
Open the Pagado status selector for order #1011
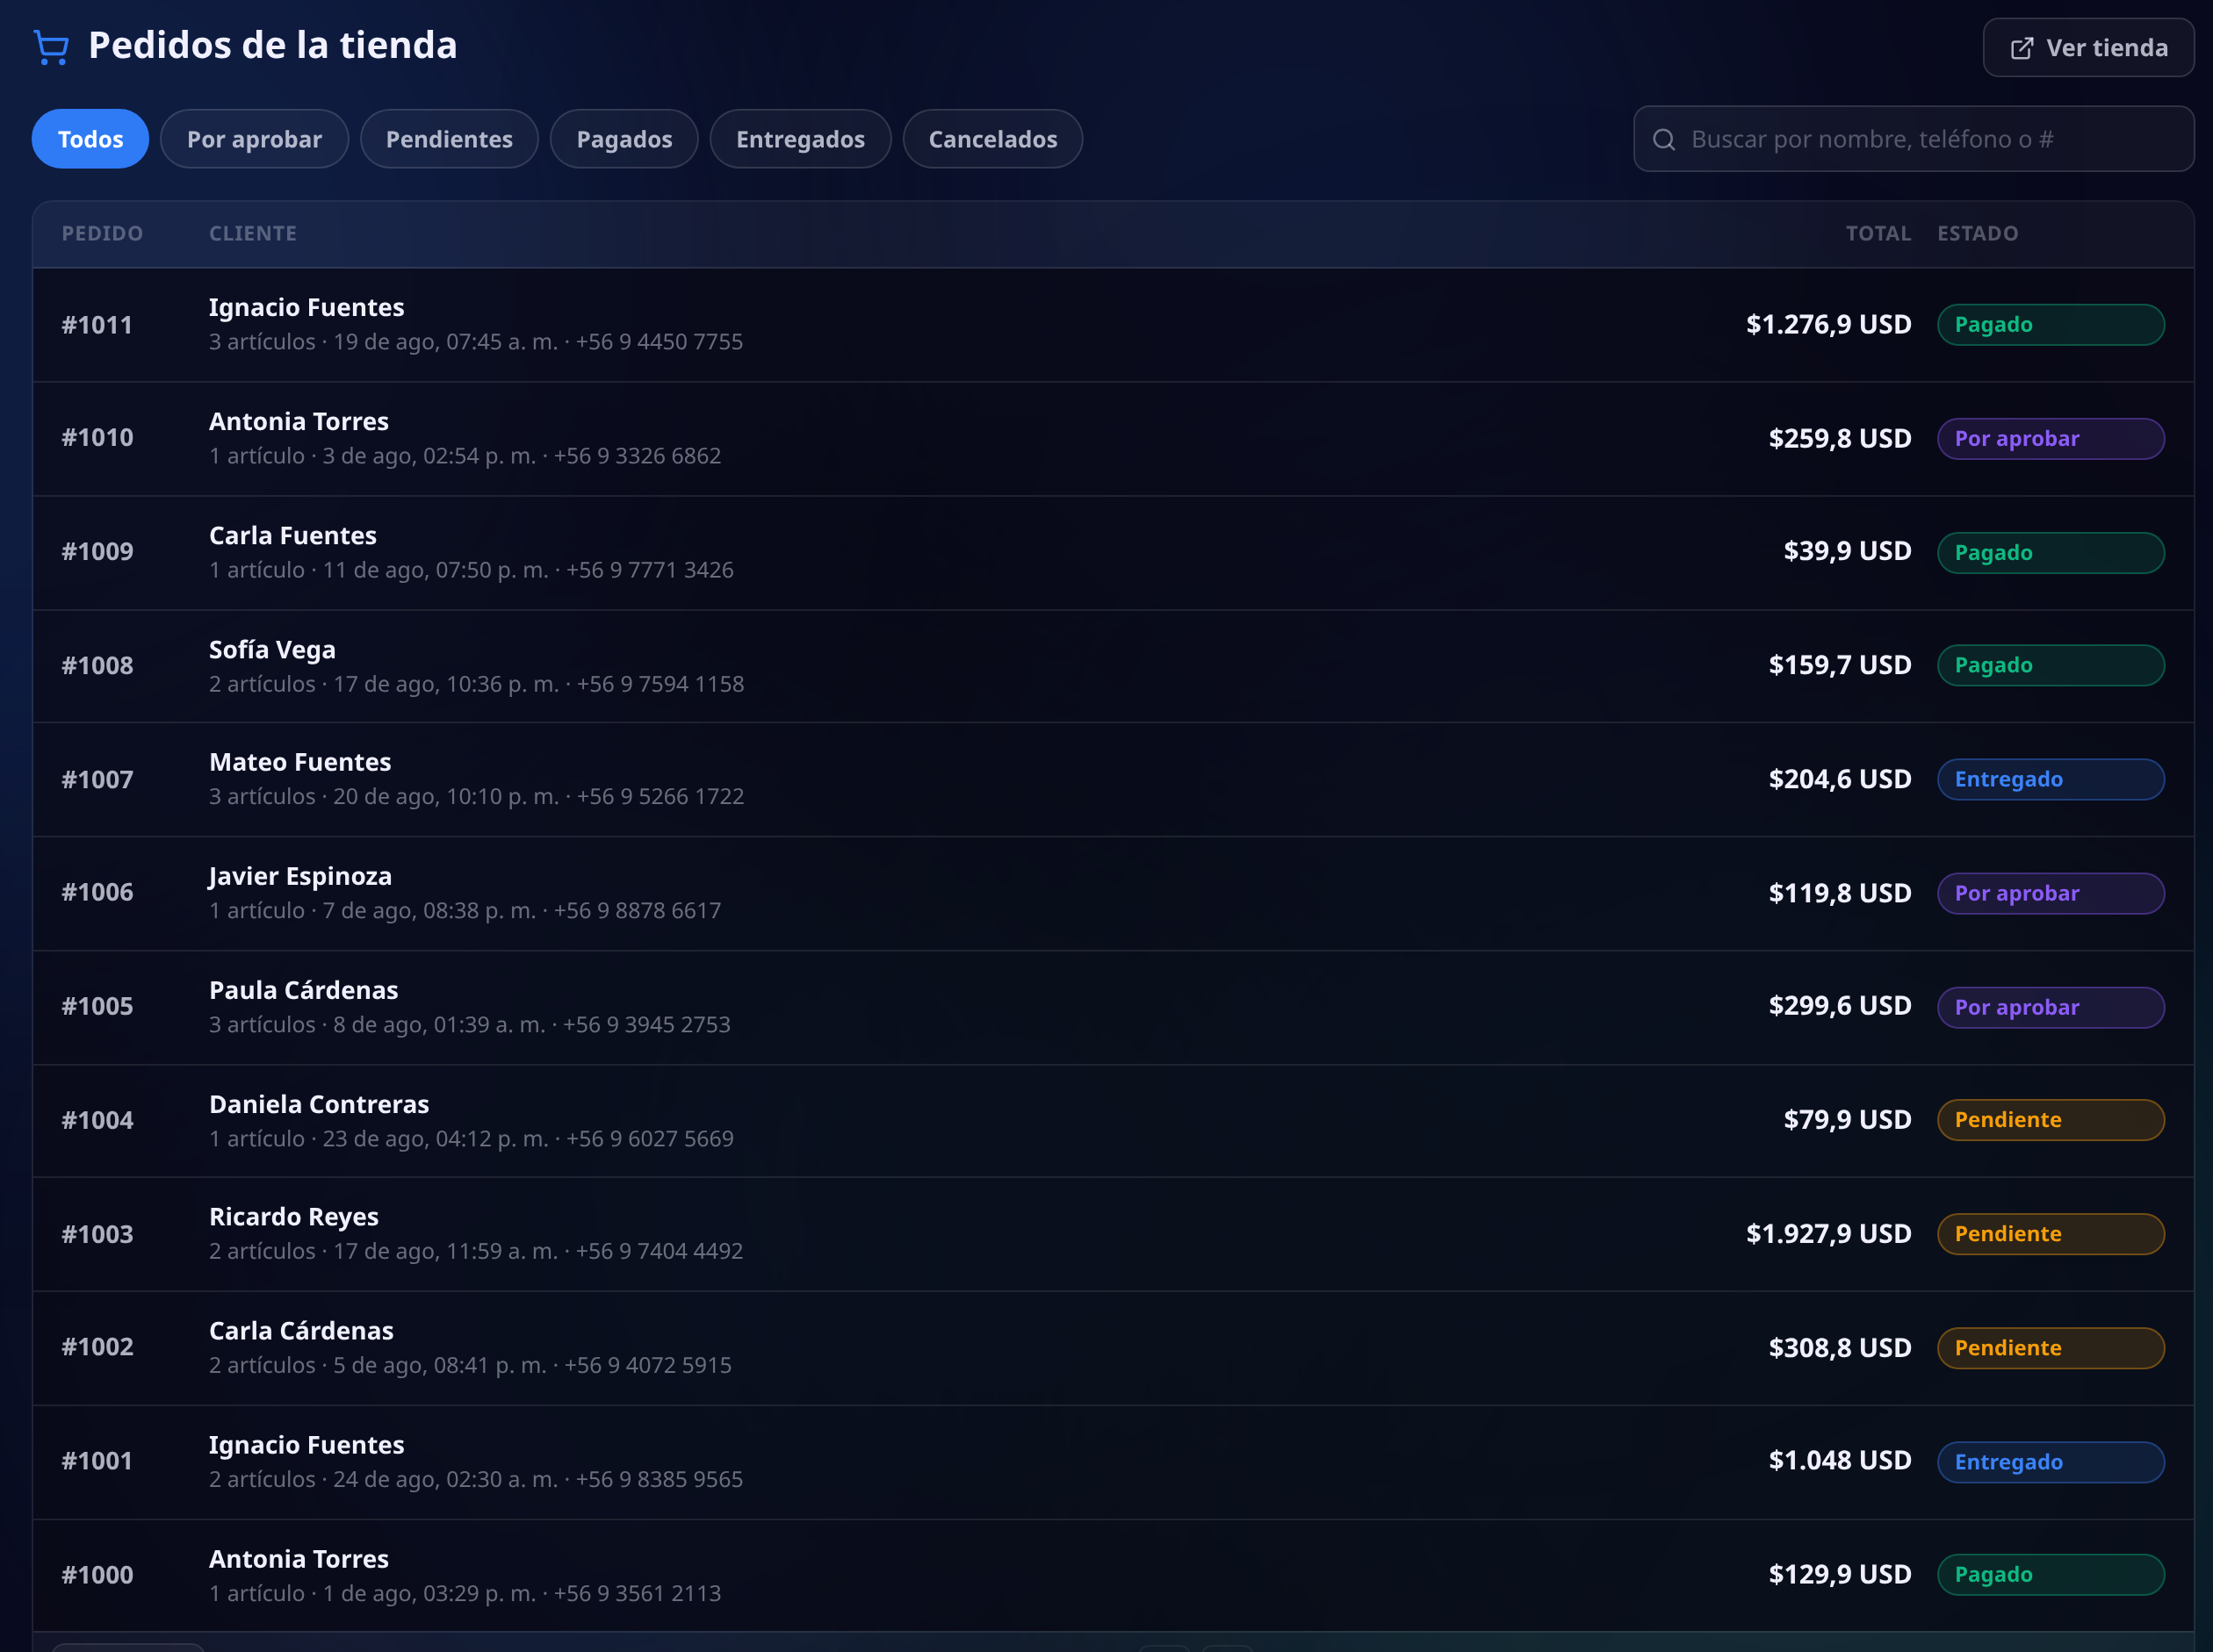[x=2050, y=325]
